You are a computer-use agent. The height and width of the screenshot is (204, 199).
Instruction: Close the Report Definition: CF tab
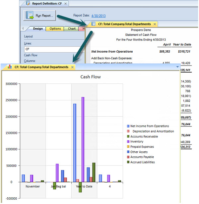65,4
